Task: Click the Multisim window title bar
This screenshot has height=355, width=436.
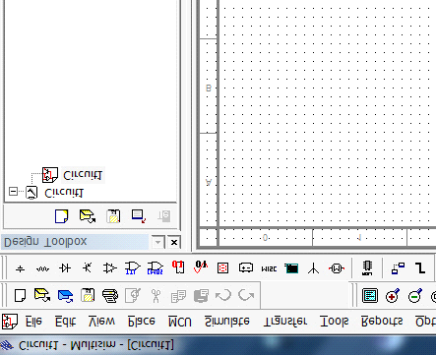Action: (218, 345)
